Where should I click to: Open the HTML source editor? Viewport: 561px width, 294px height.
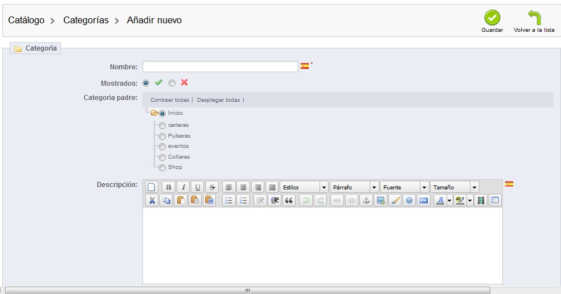(423, 200)
